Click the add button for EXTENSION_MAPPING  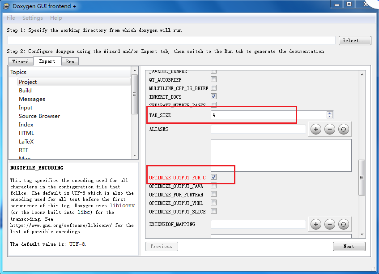click(x=315, y=224)
